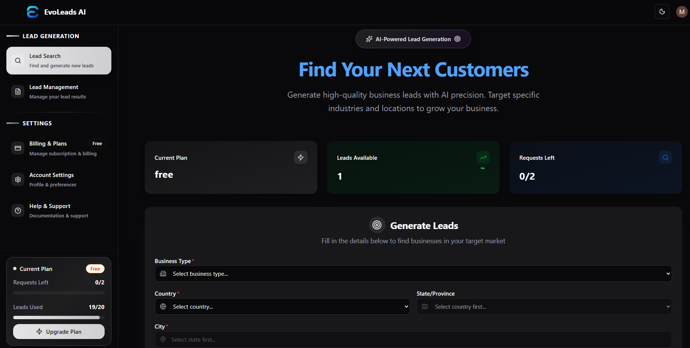Click the City input field
This screenshot has height=348, width=690.
[413, 339]
